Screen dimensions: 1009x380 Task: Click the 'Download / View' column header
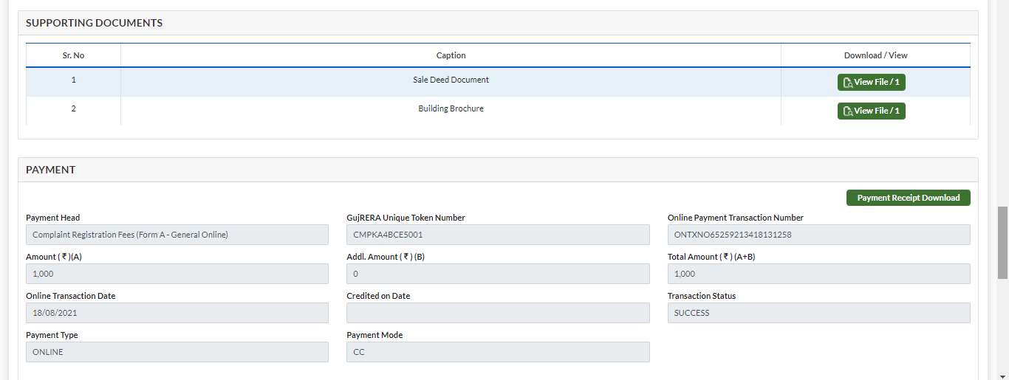875,55
